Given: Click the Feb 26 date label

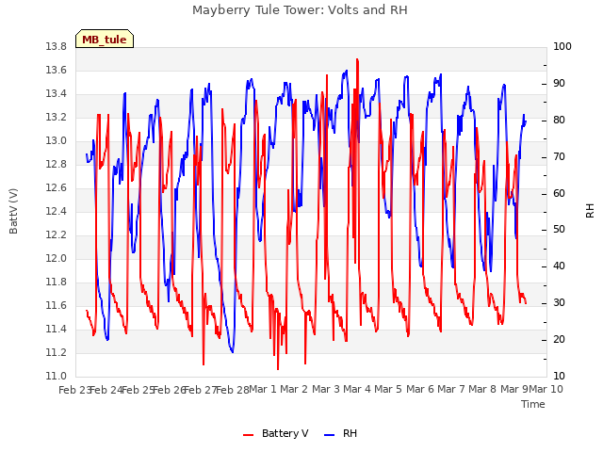Looking at the screenshot, I should (170, 390).
